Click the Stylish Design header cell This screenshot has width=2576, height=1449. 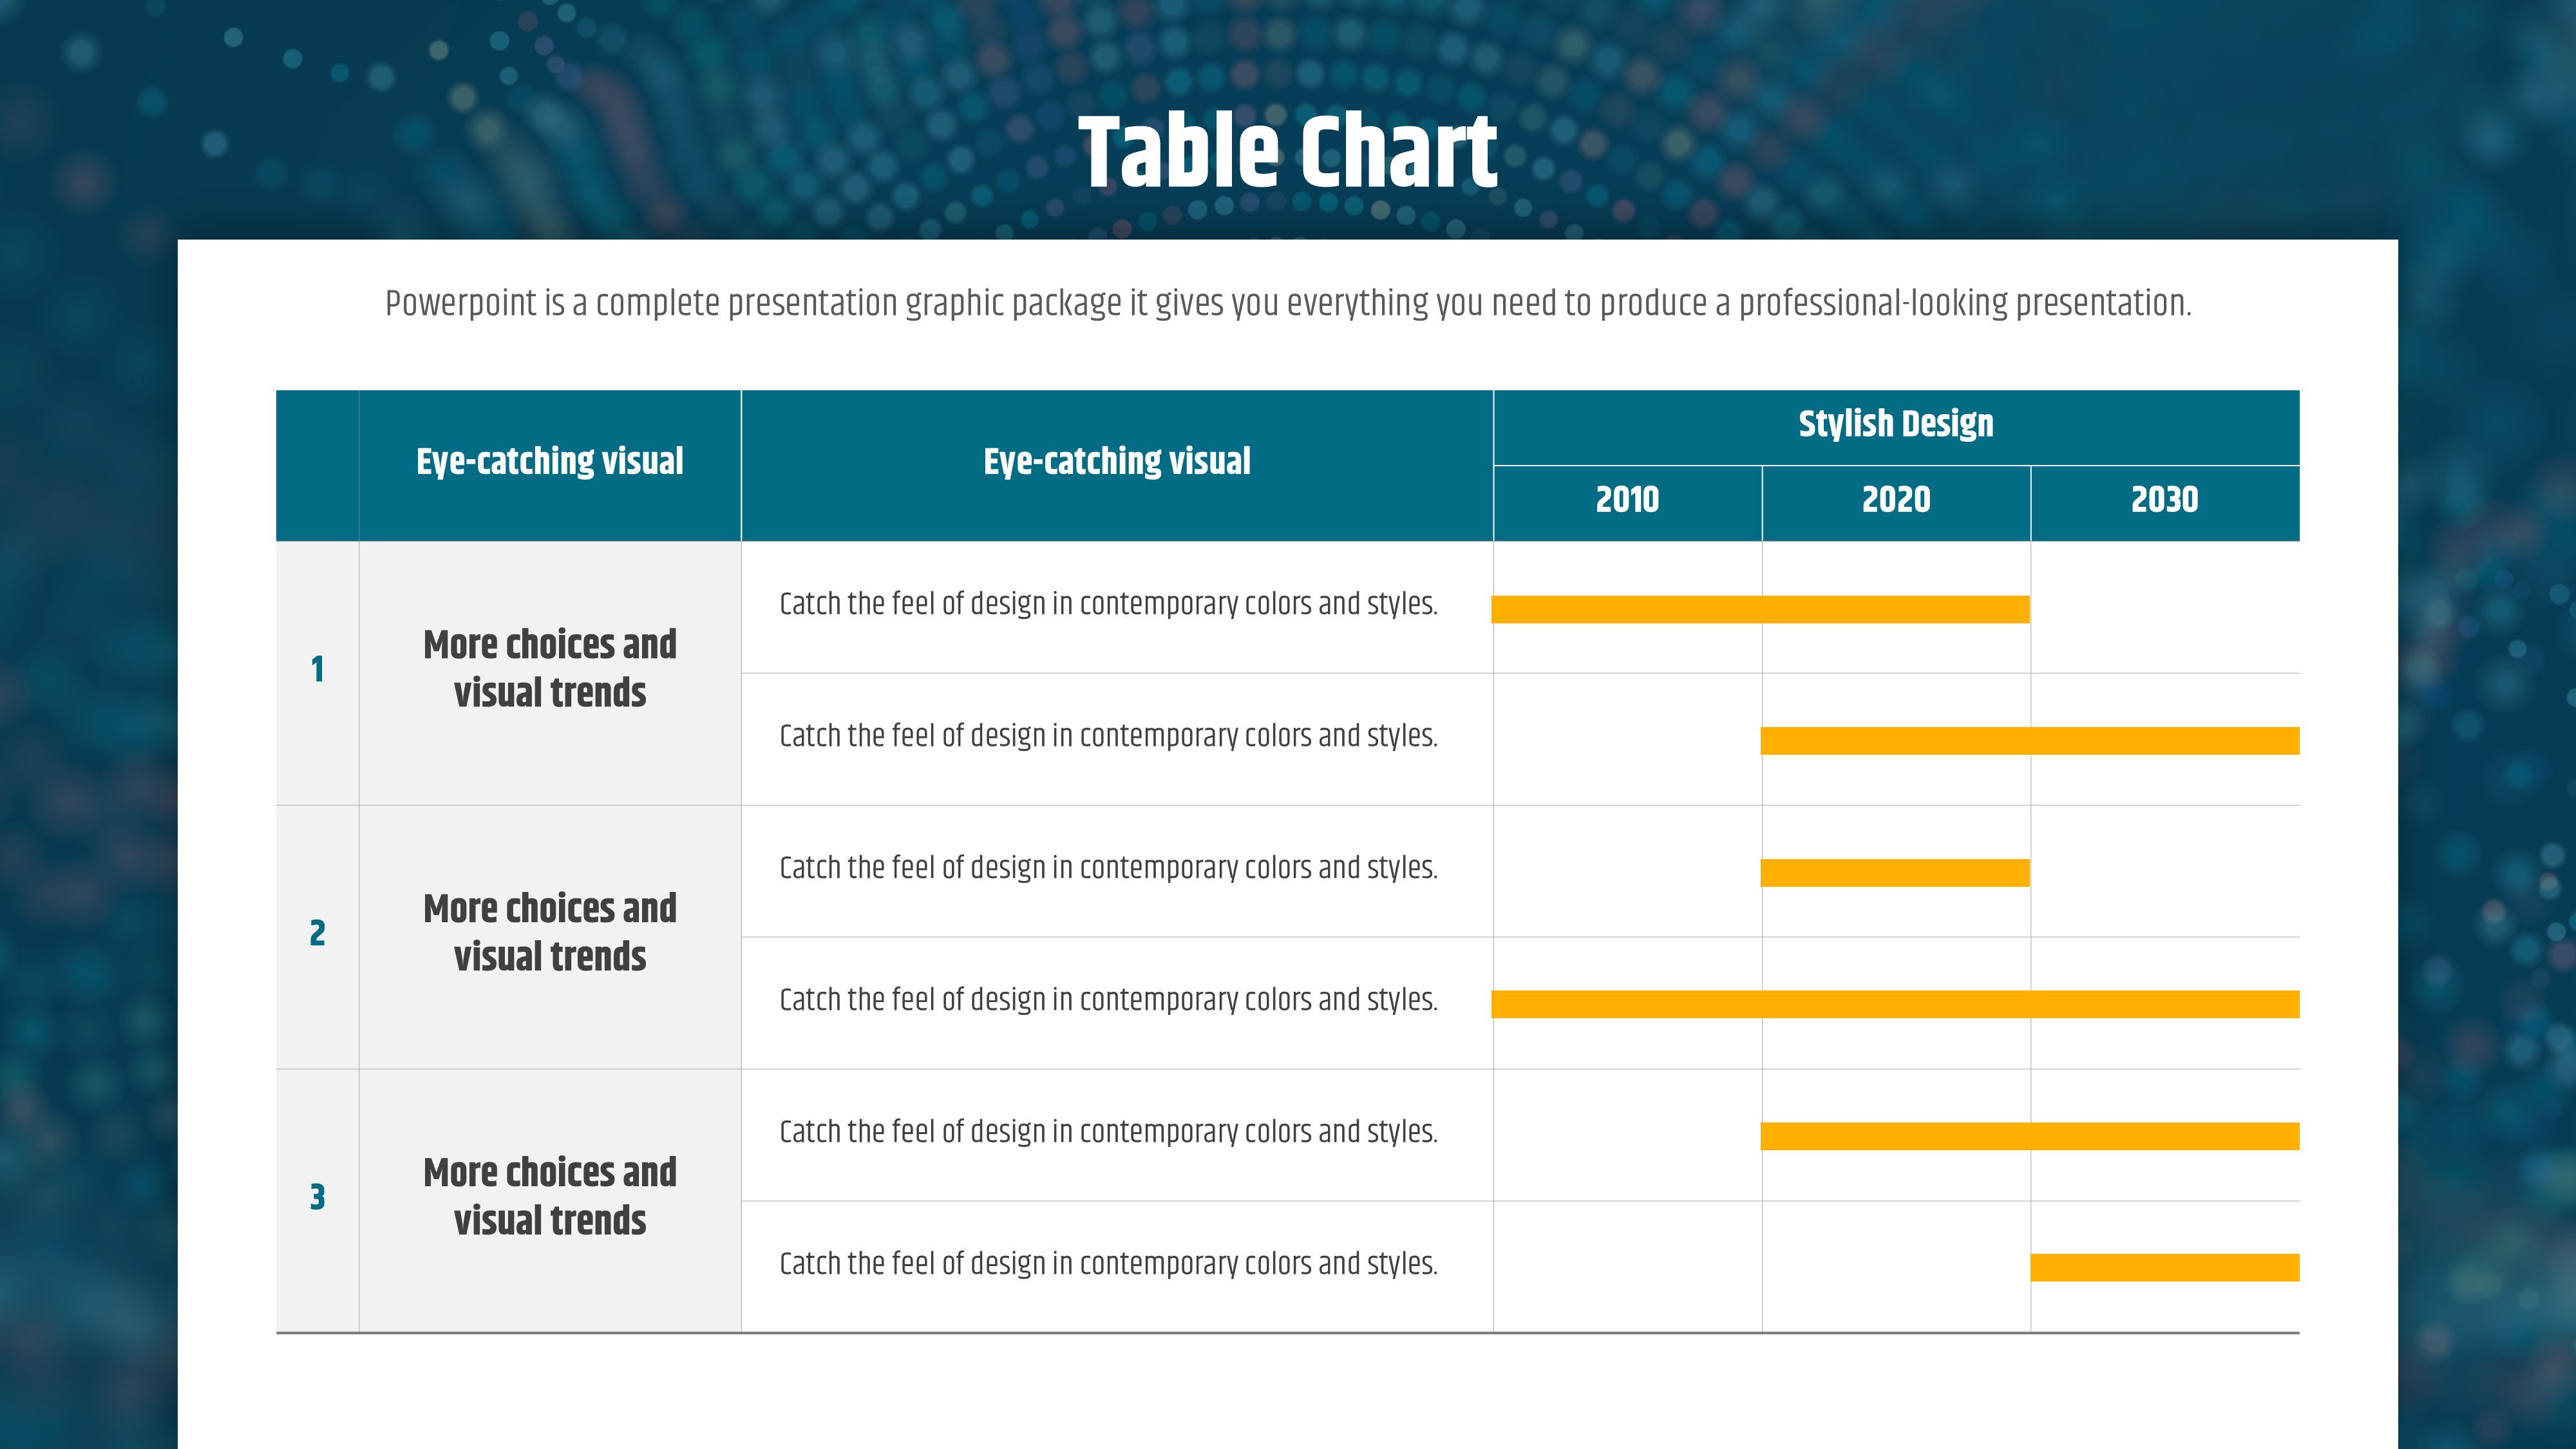pos(1895,424)
